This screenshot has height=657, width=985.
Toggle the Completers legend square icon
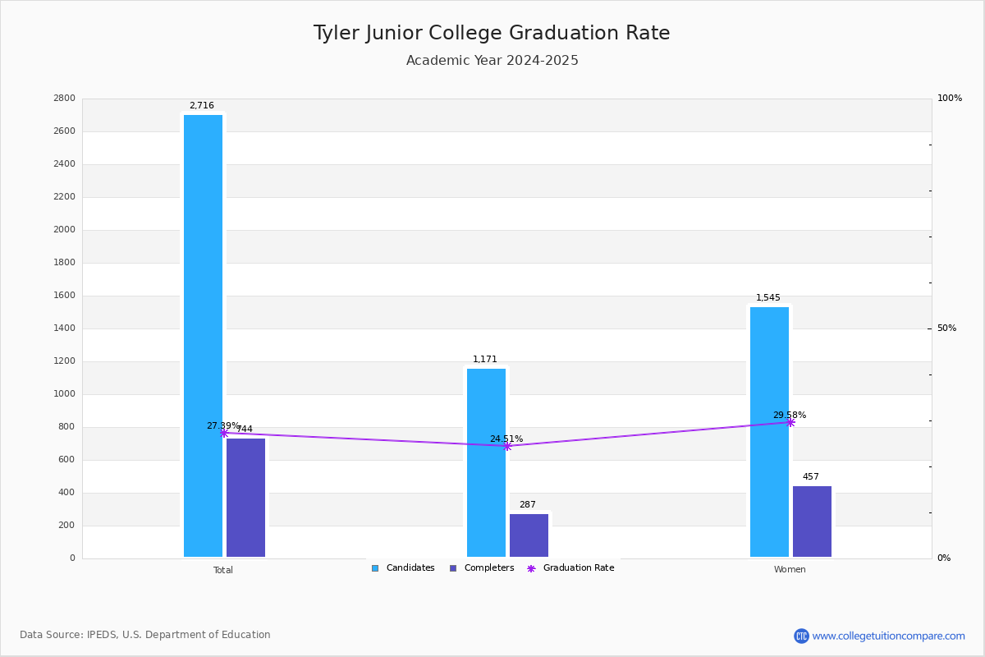pos(453,568)
